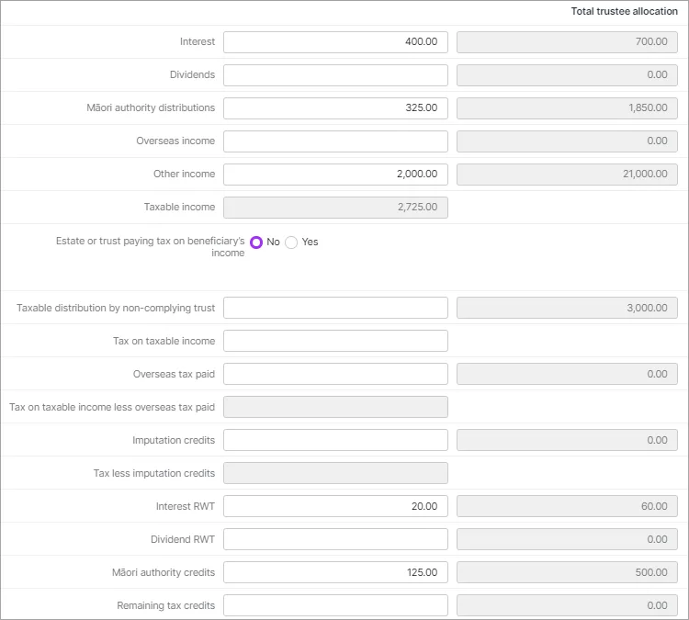Click the Remaining tax credits input field
This screenshot has height=620, width=689.
pyautogui.click(x=335, y=605)
